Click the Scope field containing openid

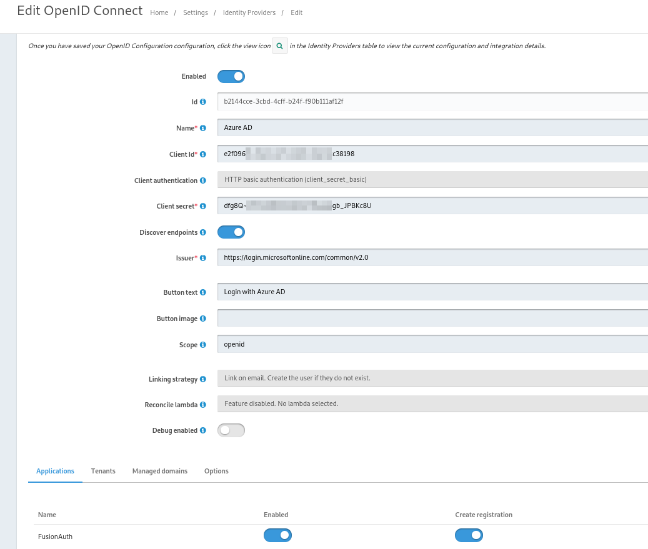(432, 344)
